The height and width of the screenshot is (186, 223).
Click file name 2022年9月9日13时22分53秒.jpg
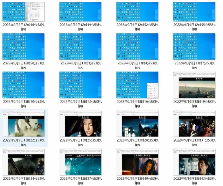pyautogui.click(x=24, y=142)
